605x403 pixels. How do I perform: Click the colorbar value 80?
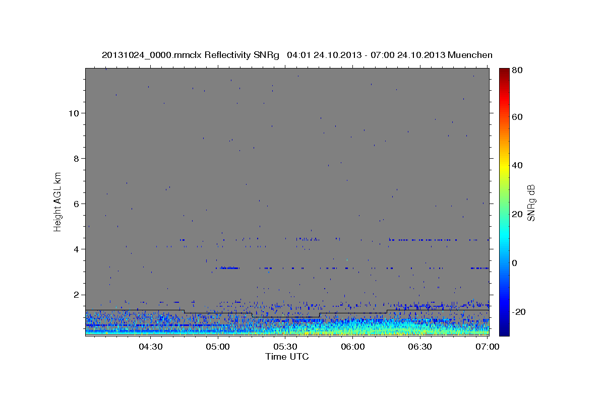(517, 71)
